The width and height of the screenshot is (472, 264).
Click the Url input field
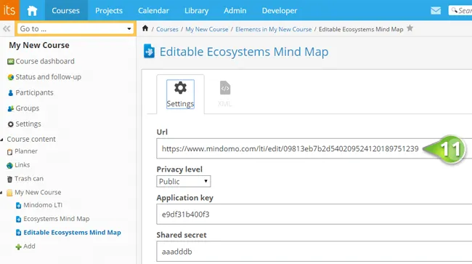click(313, 148)
